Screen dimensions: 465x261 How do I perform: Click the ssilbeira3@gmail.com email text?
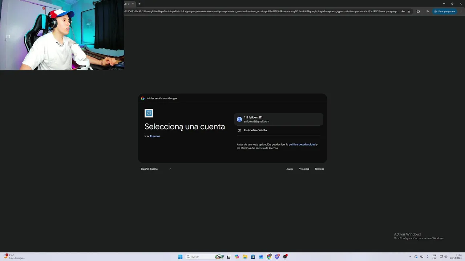click(x=256, y=121)
